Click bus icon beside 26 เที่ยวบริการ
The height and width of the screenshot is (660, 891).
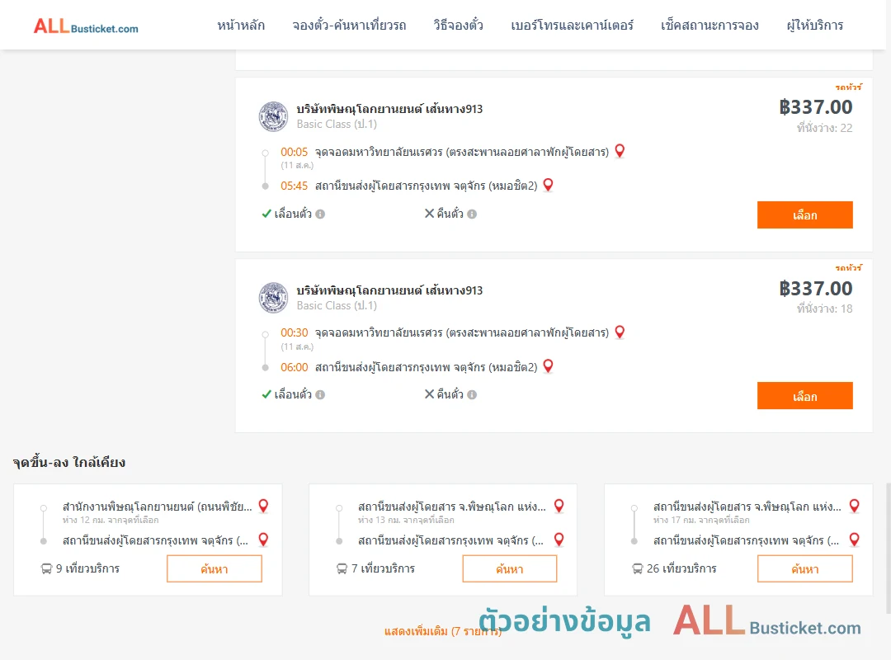coord(638,568)
